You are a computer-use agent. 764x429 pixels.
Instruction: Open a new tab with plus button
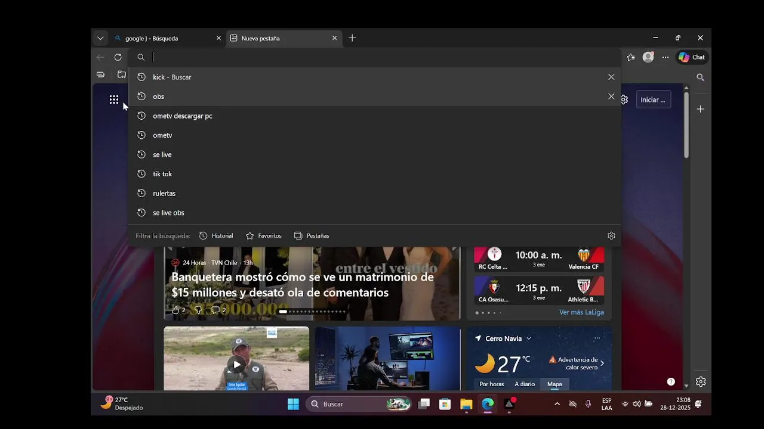[x=352, y=38]
